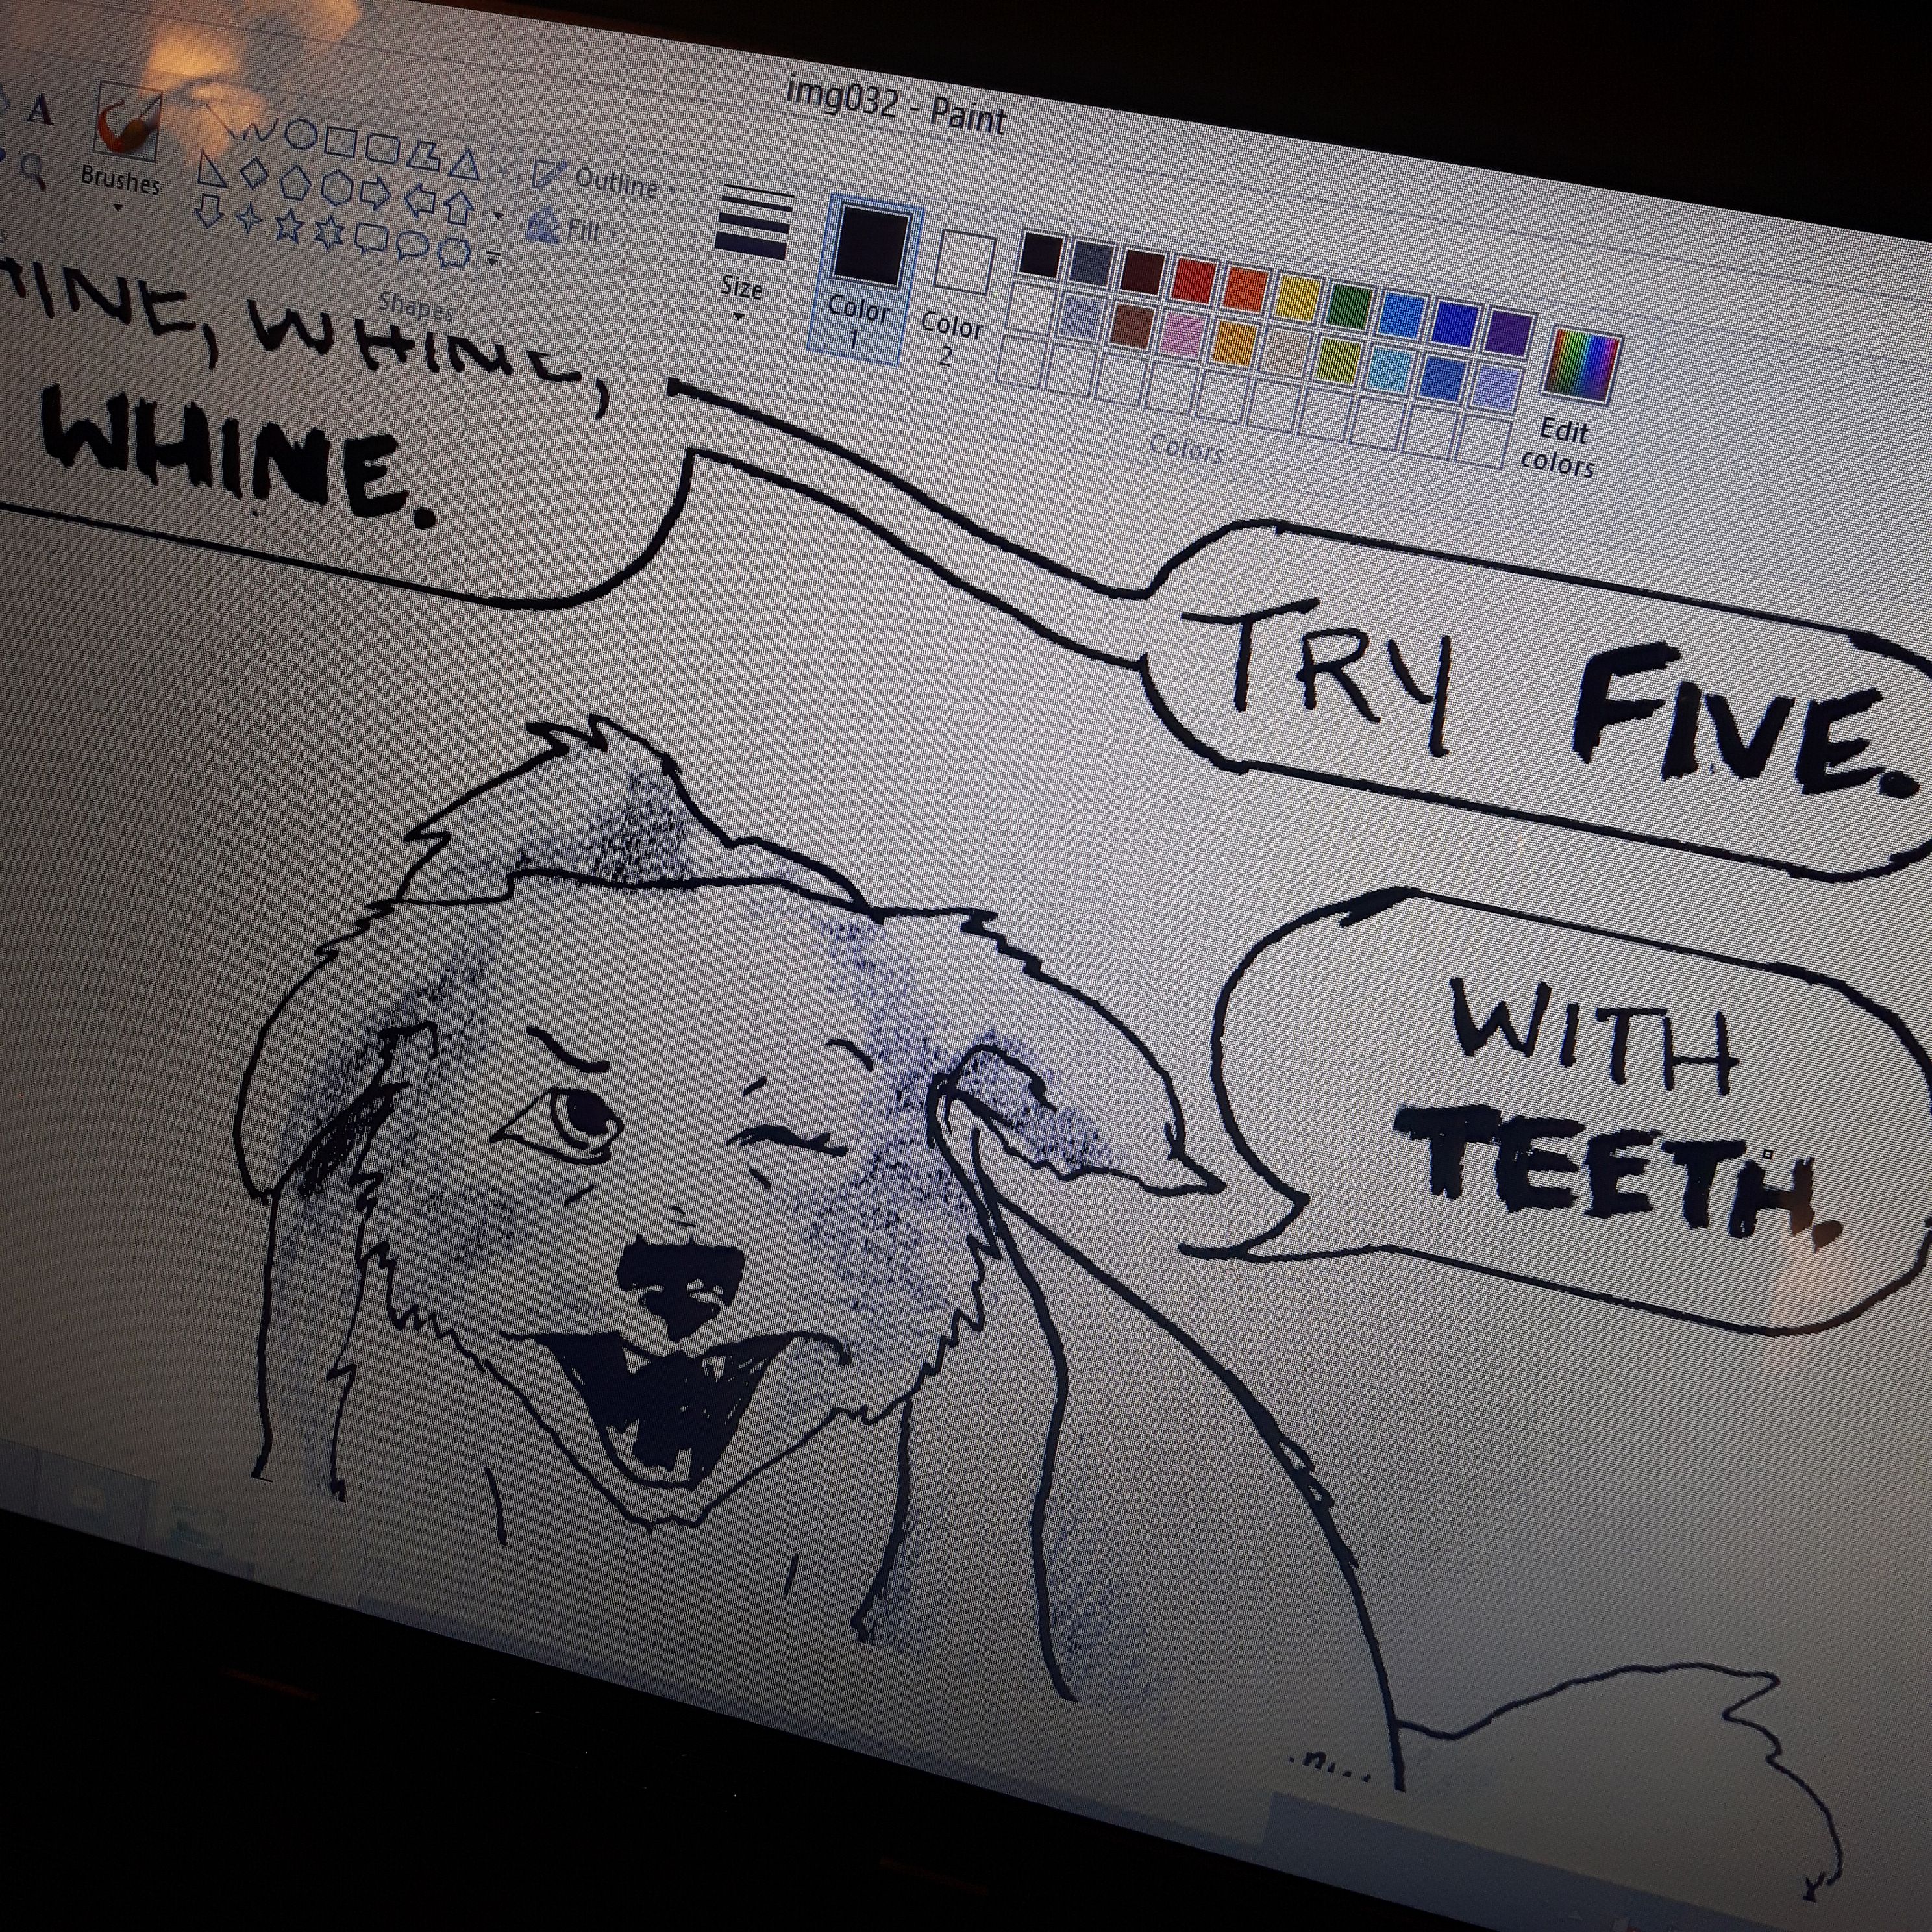The height and width of the screenshot is (1932, 1932).
Task: Select the Triangle shape
Action: [465, 166]
